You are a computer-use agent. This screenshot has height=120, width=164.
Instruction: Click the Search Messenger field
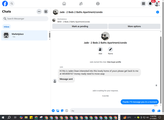[x=25, y=19]
